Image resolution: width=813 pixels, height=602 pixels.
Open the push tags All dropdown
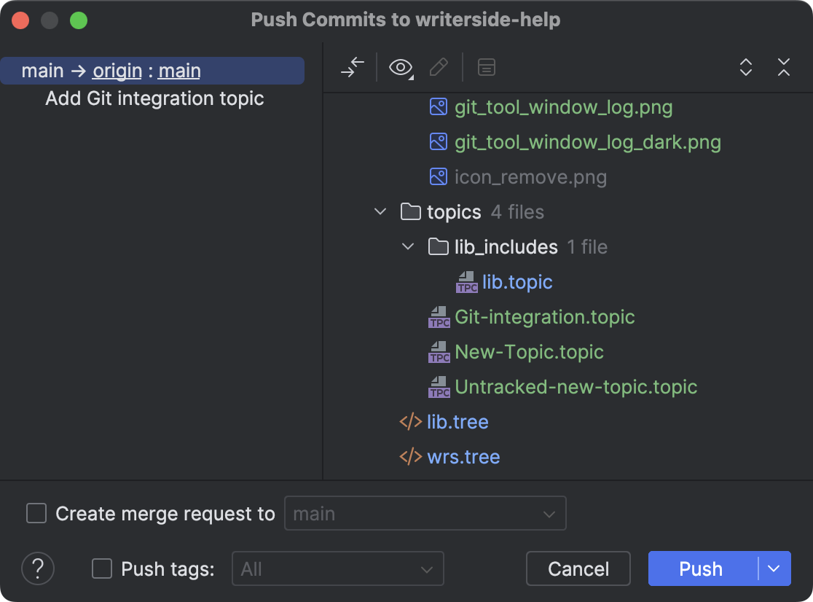click(430, 568)
